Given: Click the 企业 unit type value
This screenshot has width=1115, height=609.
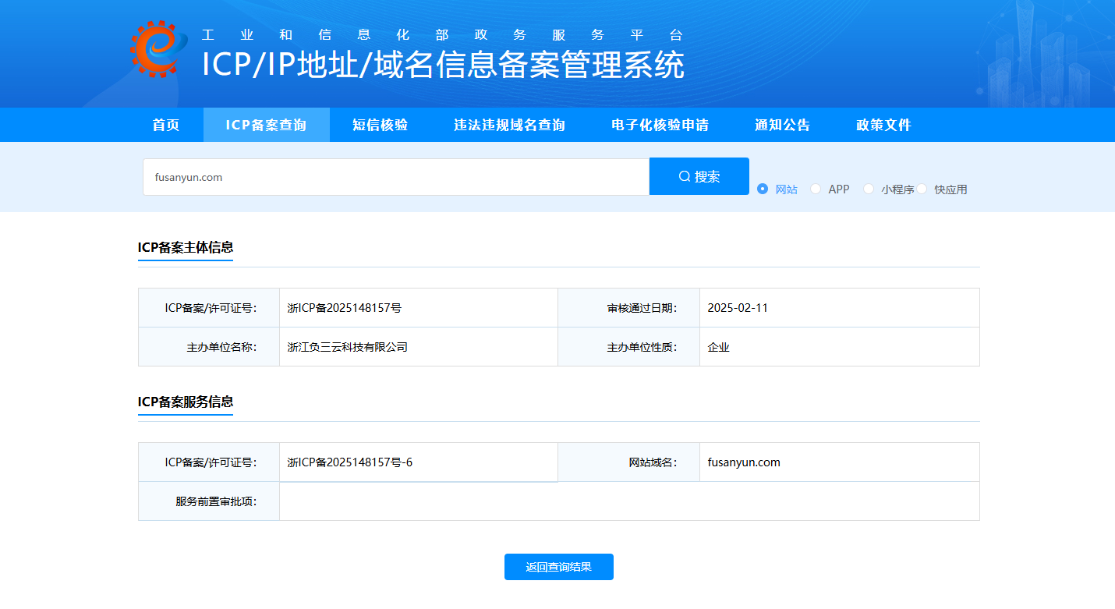Looking at the screenshot, I should click(719, 347).
